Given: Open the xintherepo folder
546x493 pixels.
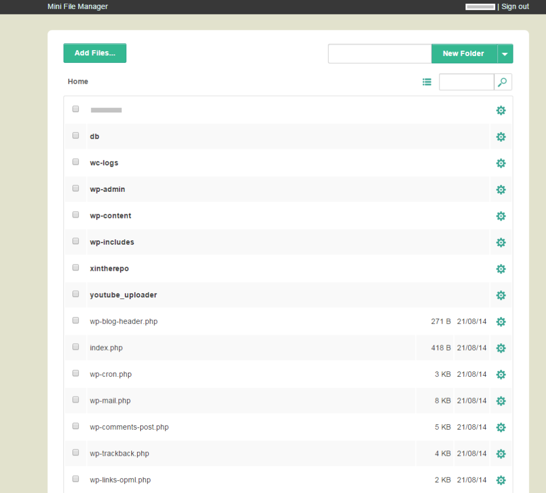Looking at the screenshot, I should click(109, 269).
